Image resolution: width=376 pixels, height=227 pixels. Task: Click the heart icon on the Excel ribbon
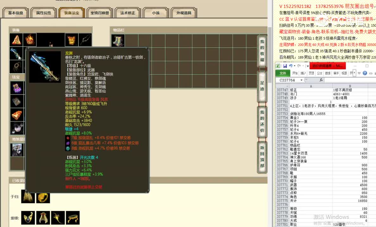pyautogui.click(x=359, y=73)
